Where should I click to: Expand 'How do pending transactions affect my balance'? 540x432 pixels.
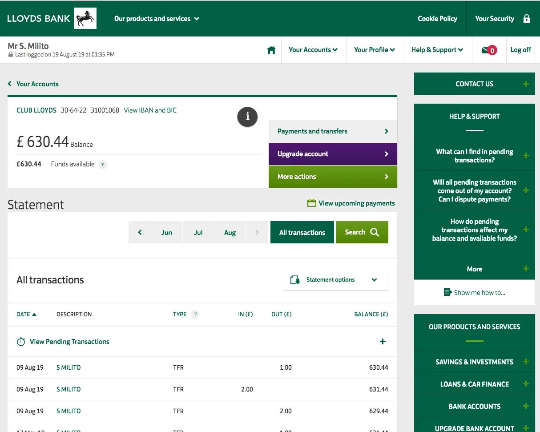475,230
